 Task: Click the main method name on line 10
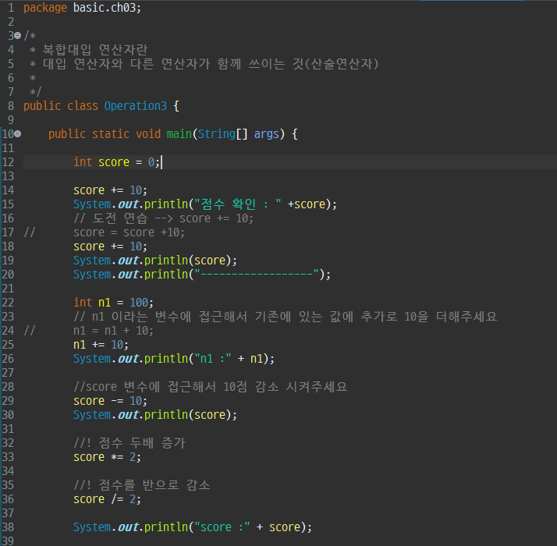(x=179, y=134)
